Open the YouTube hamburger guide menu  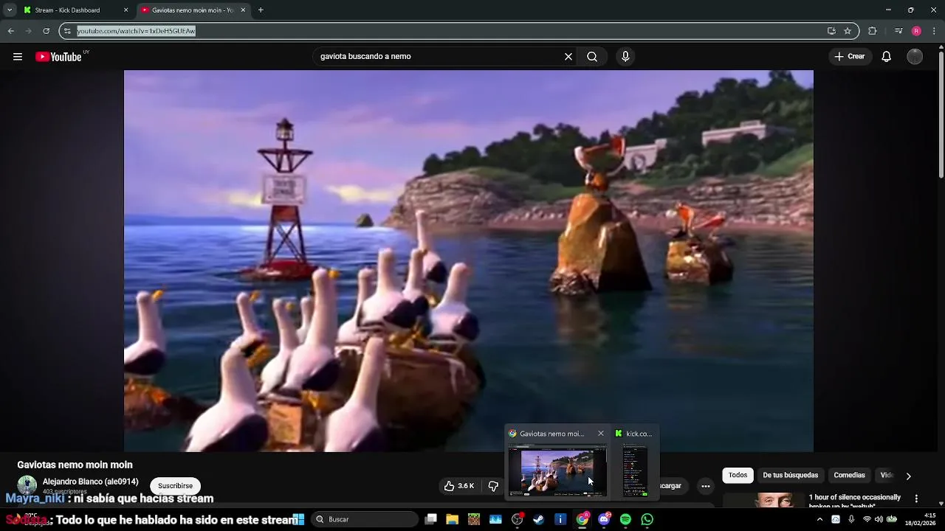(18, 57)
